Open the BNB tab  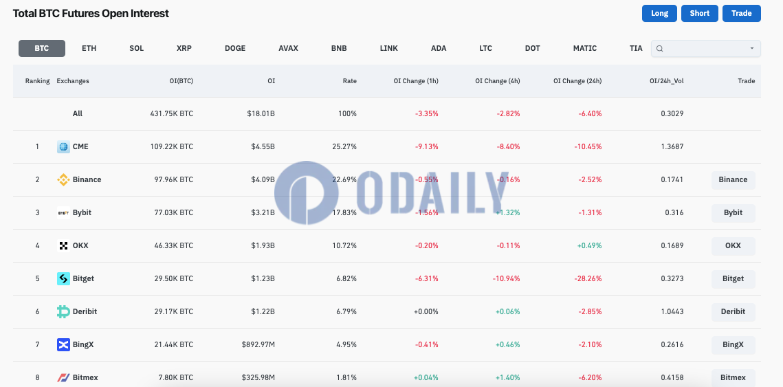(339, 48)
